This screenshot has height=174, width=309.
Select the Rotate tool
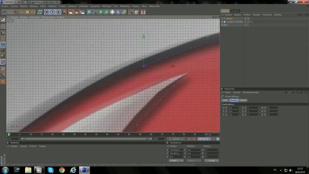(x=33, y=12)
